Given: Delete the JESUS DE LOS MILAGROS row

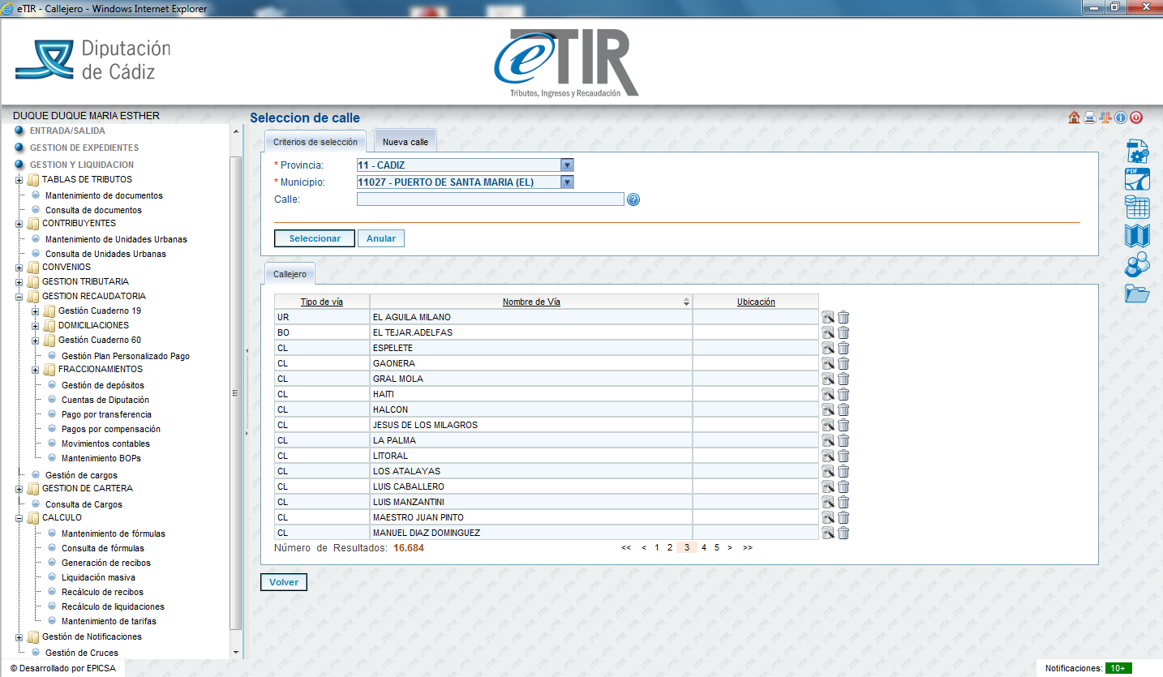Looking at the screenshot, I should coord(843,425).
